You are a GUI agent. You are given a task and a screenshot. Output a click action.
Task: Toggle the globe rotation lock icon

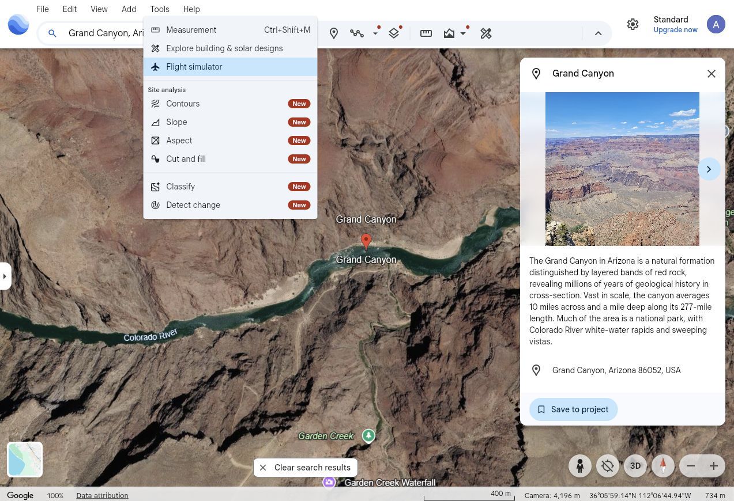608,466
